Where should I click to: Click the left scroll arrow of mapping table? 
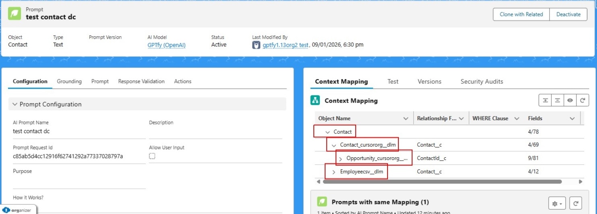(319, 182)
